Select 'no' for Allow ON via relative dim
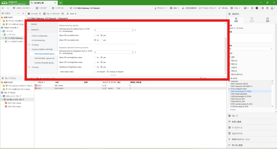The height and width of the screenshot is (149, 277). 95,35
